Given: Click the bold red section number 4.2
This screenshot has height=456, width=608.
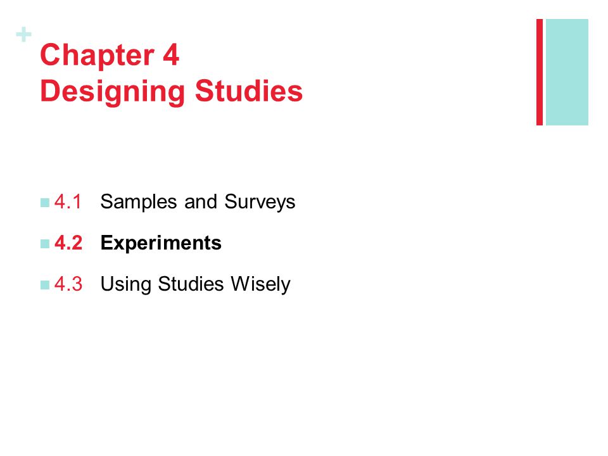Looking at the screenshot, I should click(68, 243).
